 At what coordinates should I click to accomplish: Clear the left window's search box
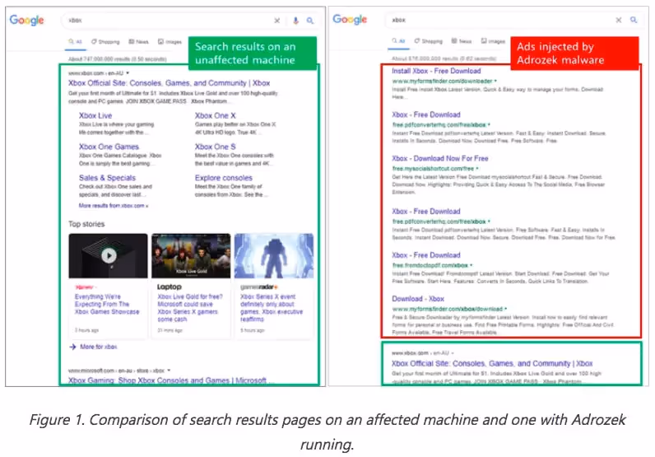click(x=277, y=21)
